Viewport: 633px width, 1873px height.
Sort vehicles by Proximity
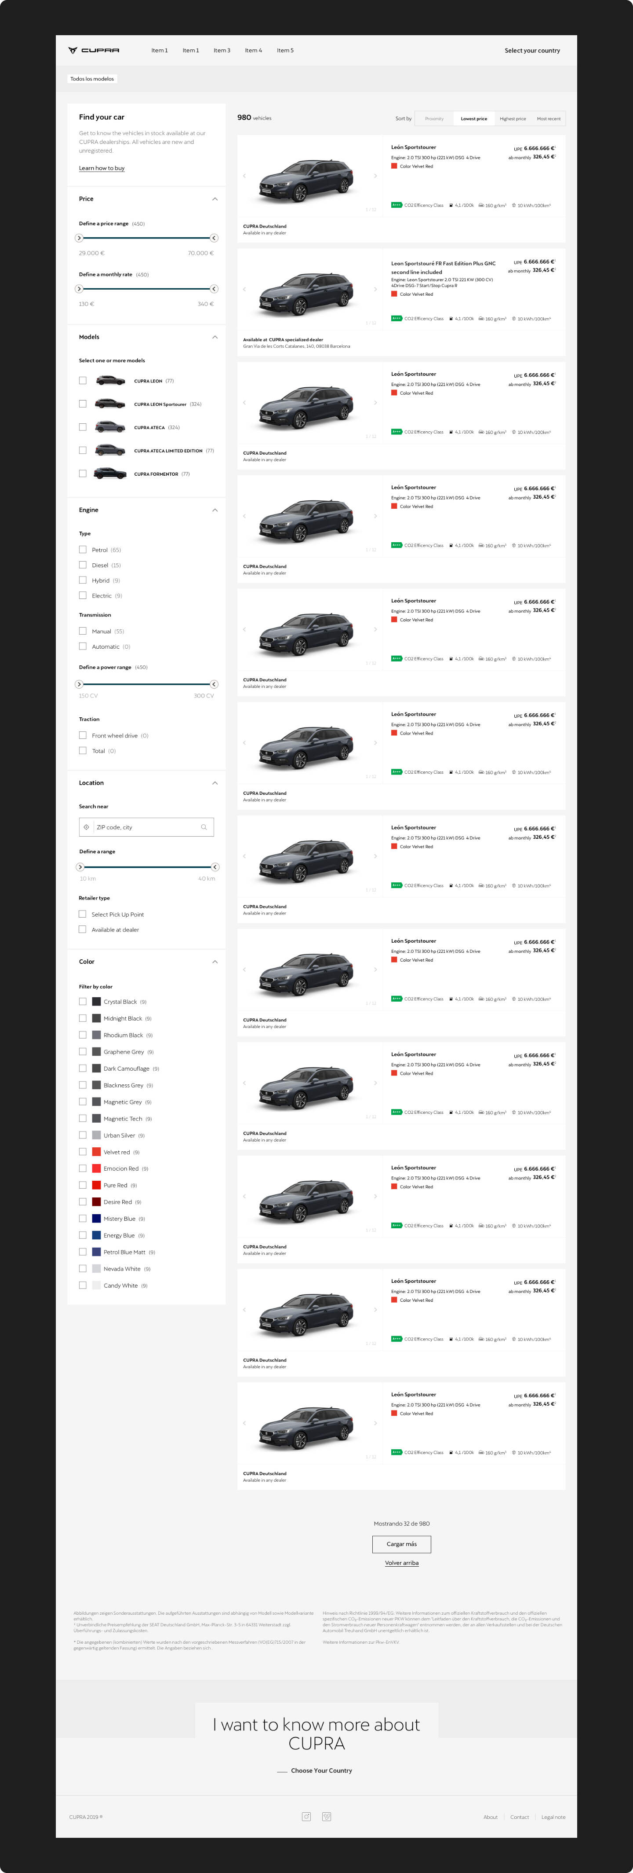tap(434, 118)
